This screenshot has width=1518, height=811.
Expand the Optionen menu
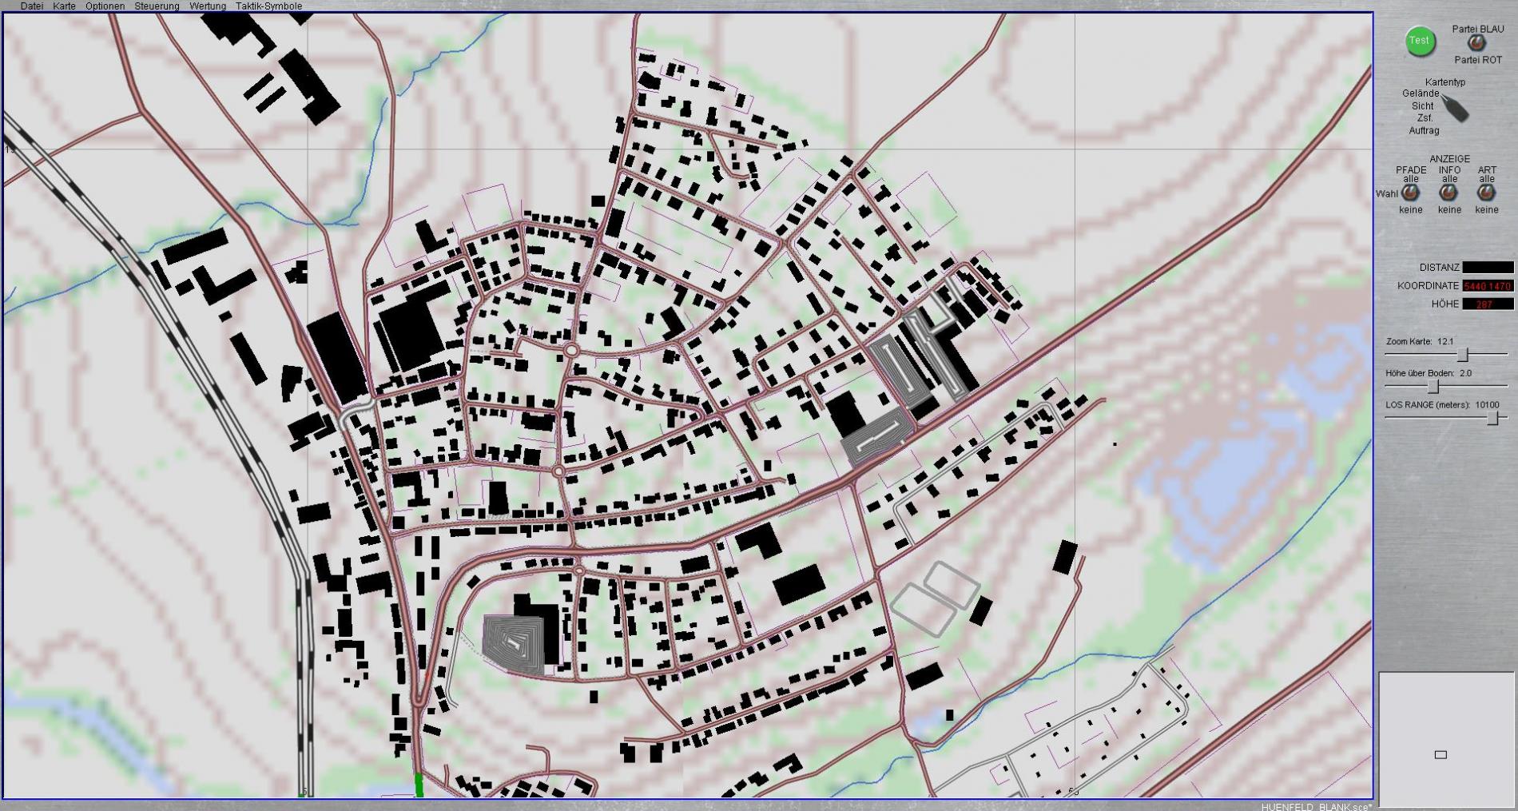[x=105, y=6]
